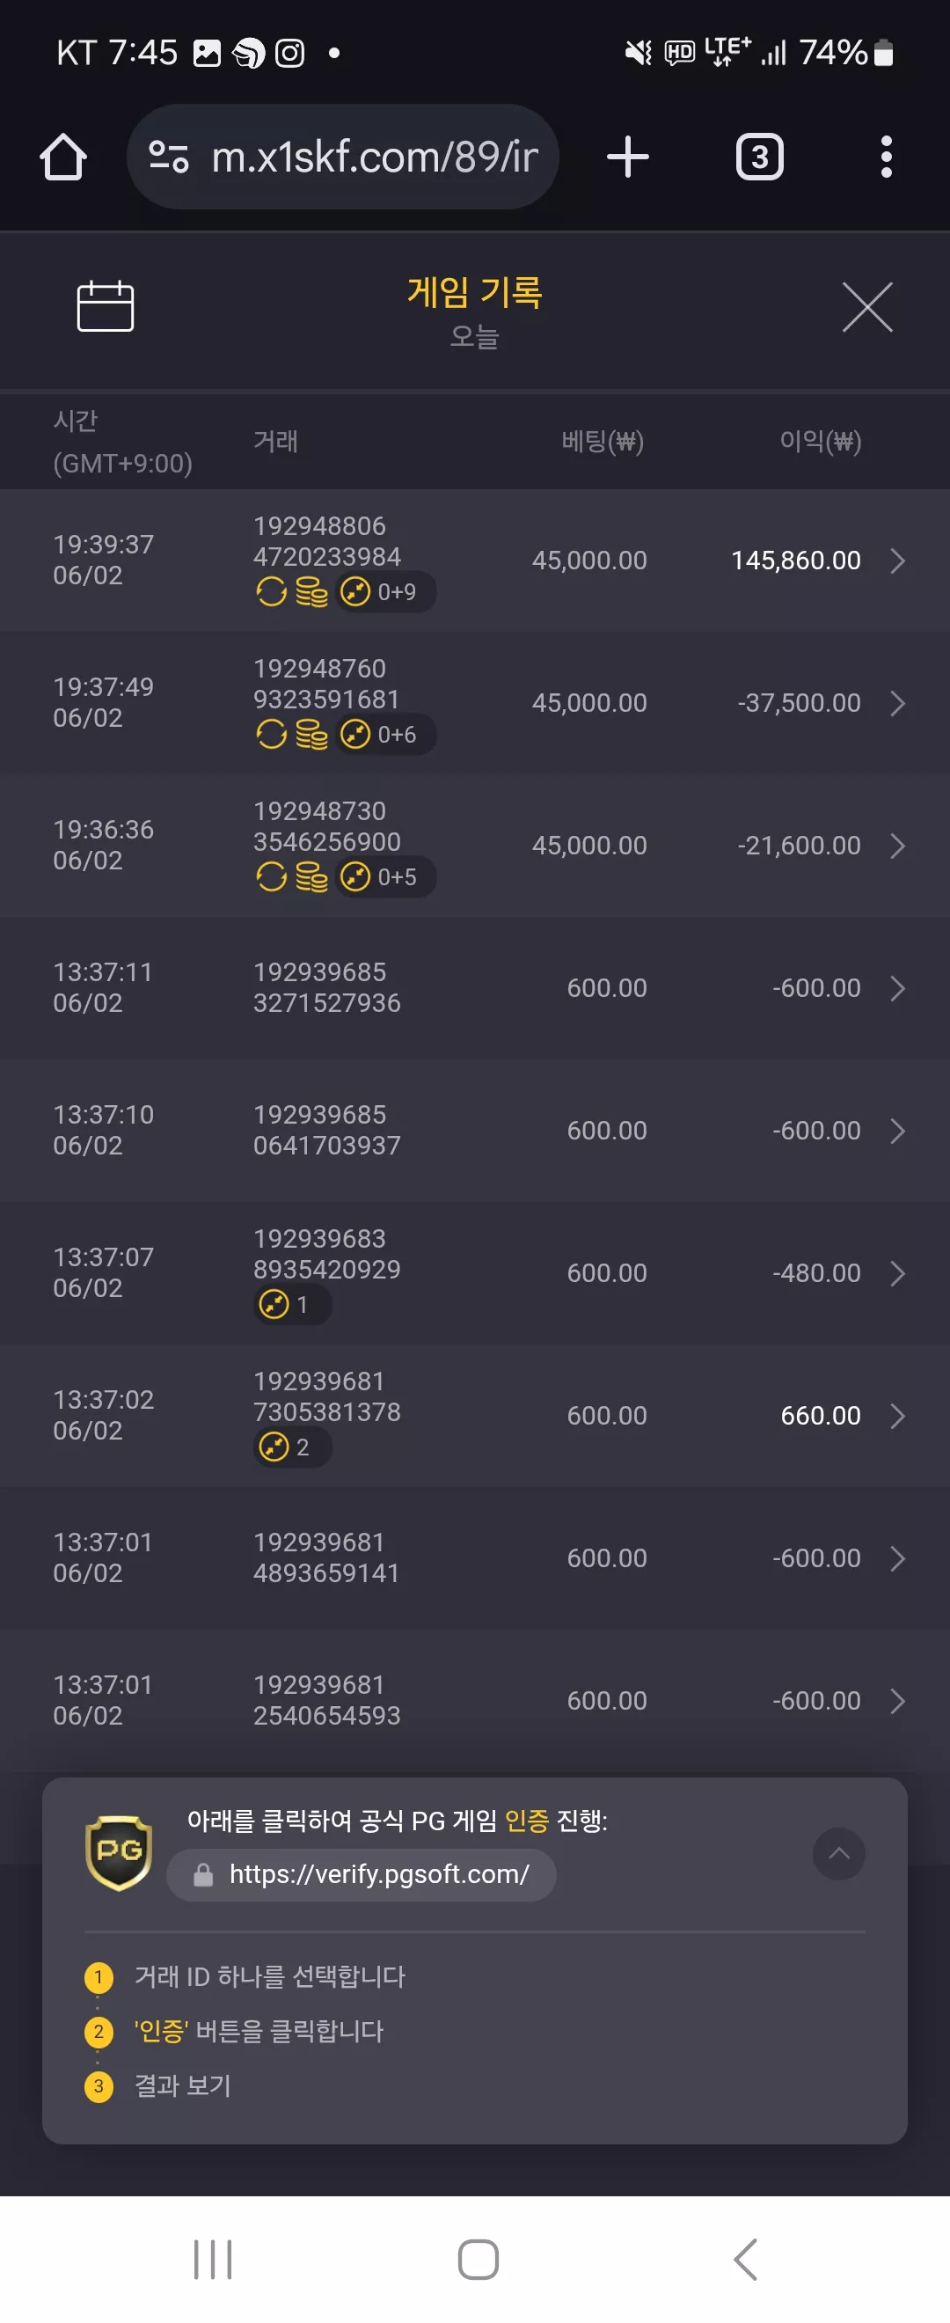Tap the site settings icon in address bar
The image size is (950, 2323).
(169, 157)
